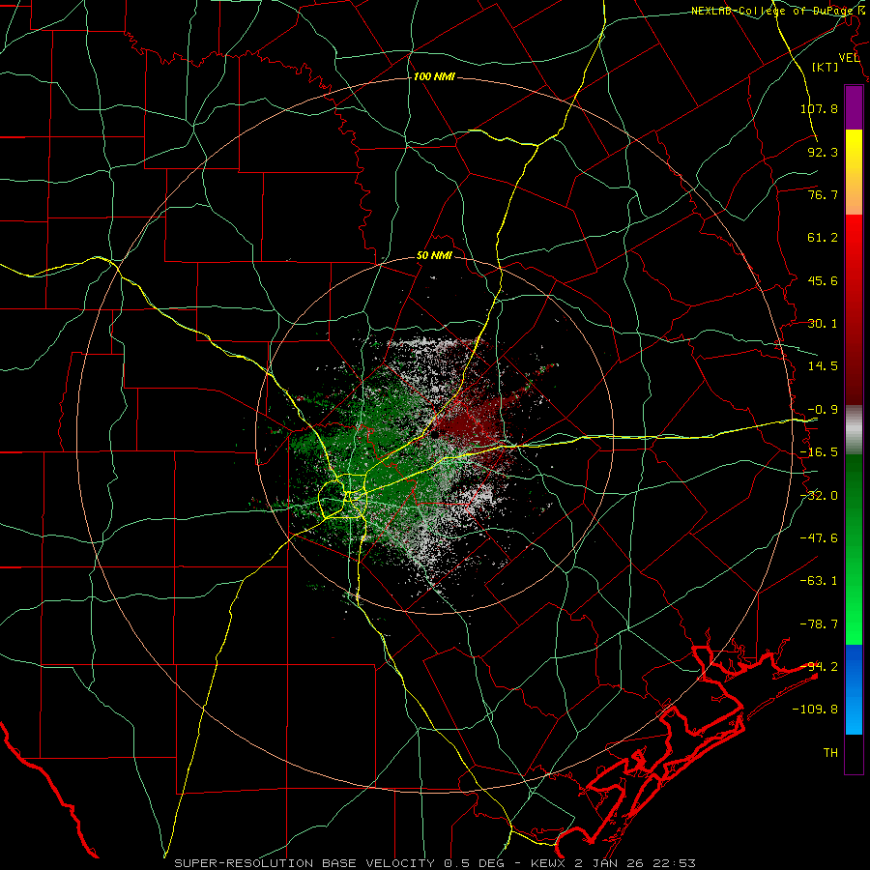The image size is (870, 870).
Task: Click the 76.7 scale value
Action: pos(823,194)
